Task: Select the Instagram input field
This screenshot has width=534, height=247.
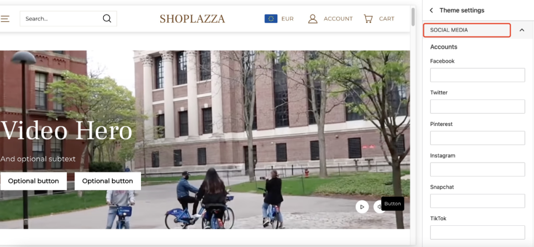Action: pyautogui.click(x=477, y=169)
